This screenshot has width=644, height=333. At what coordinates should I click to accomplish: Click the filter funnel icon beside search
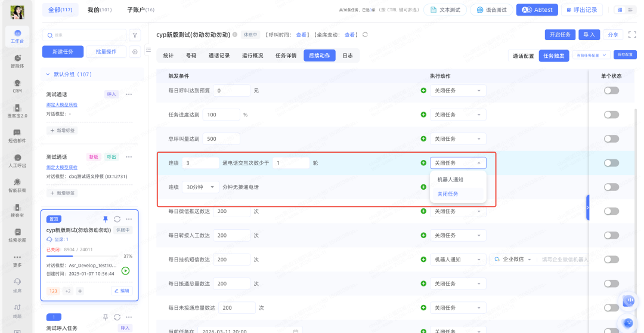135,35
